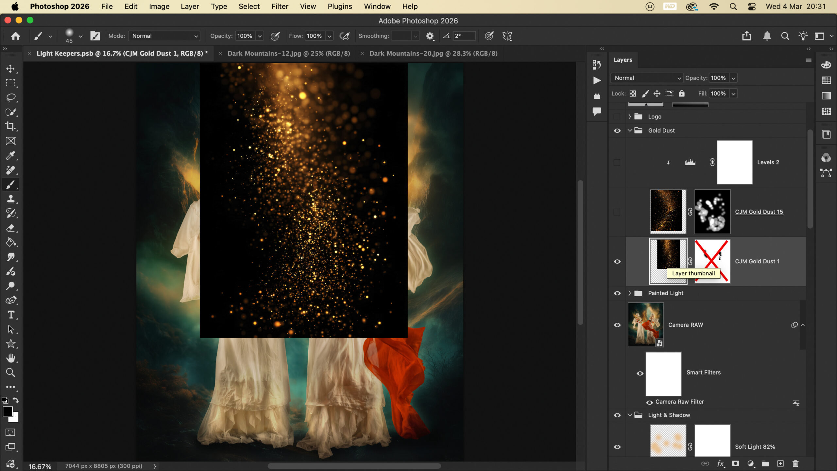Viewport: 837px width, 471px height.
Task: Show the CJM Gold Dust 15 layer
Action: pos(617,212)
